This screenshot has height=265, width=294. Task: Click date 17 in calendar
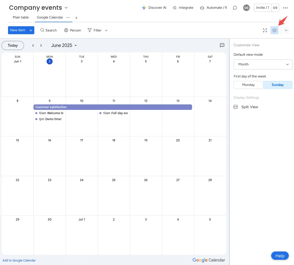(x=82, y=140)
